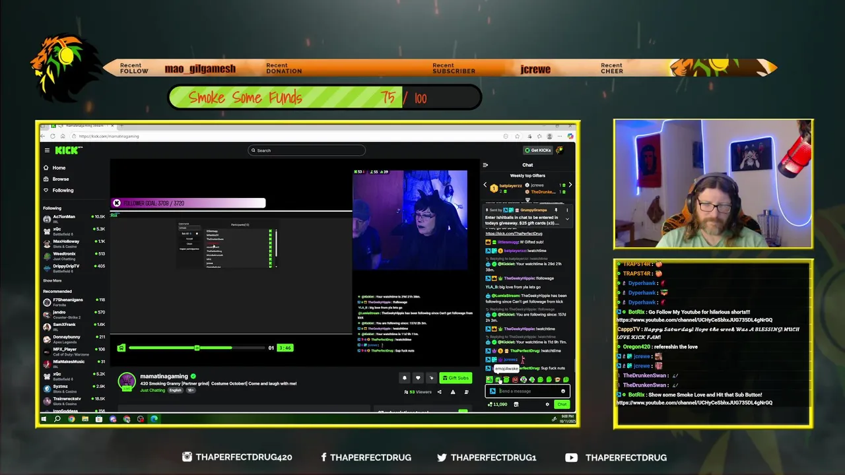The height and width of the screenshot is (475, 845).
Task: Open Following in Kick sidebar
Action: [x=58, y=190]
